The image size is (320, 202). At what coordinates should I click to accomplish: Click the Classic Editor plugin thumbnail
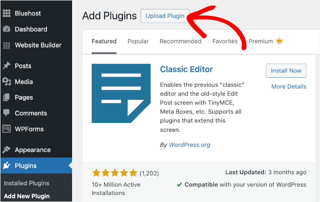(121, 93)
